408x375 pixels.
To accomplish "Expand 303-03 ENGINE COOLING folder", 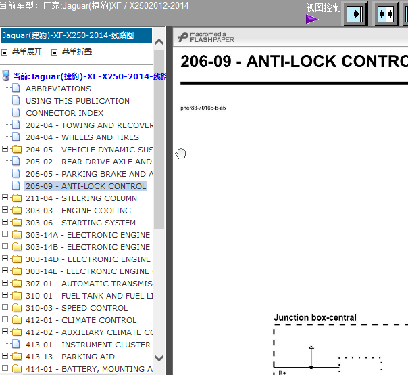I will [5, 210].
